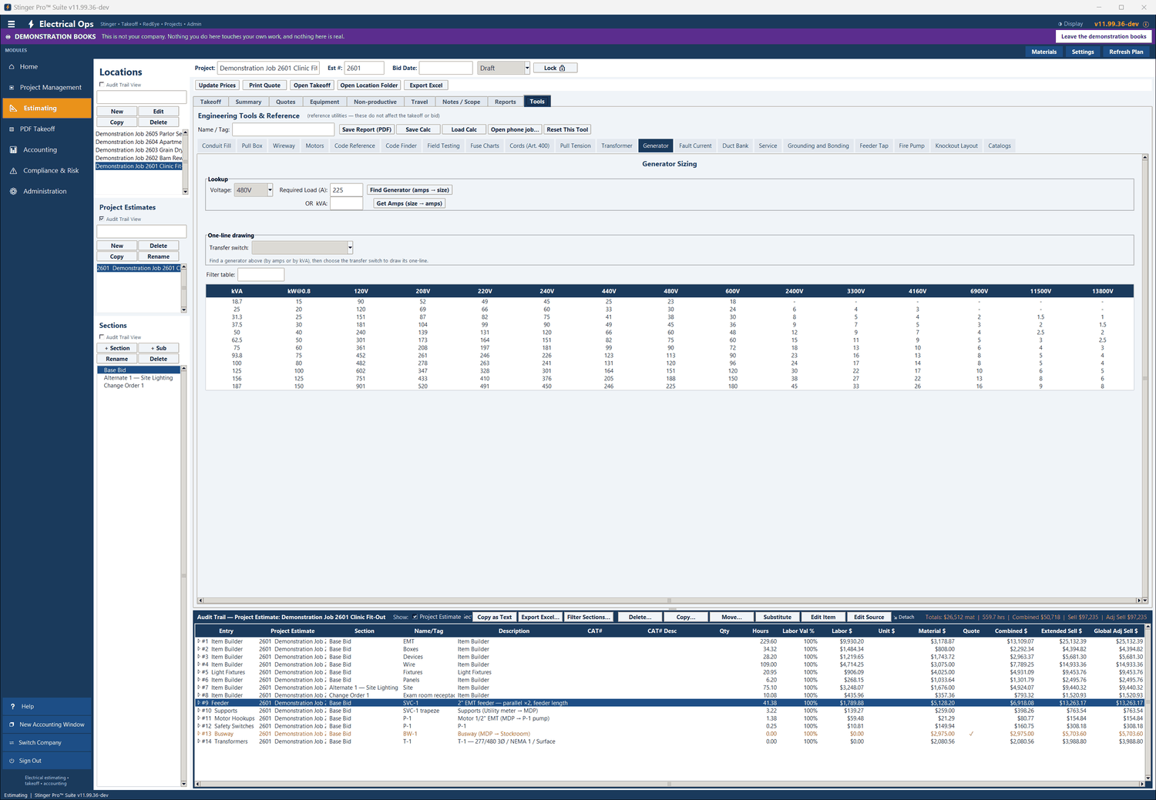Click Find Generator (amps → size) button
This screenshot has height=800, width=1156.
(x=409, y=190)
